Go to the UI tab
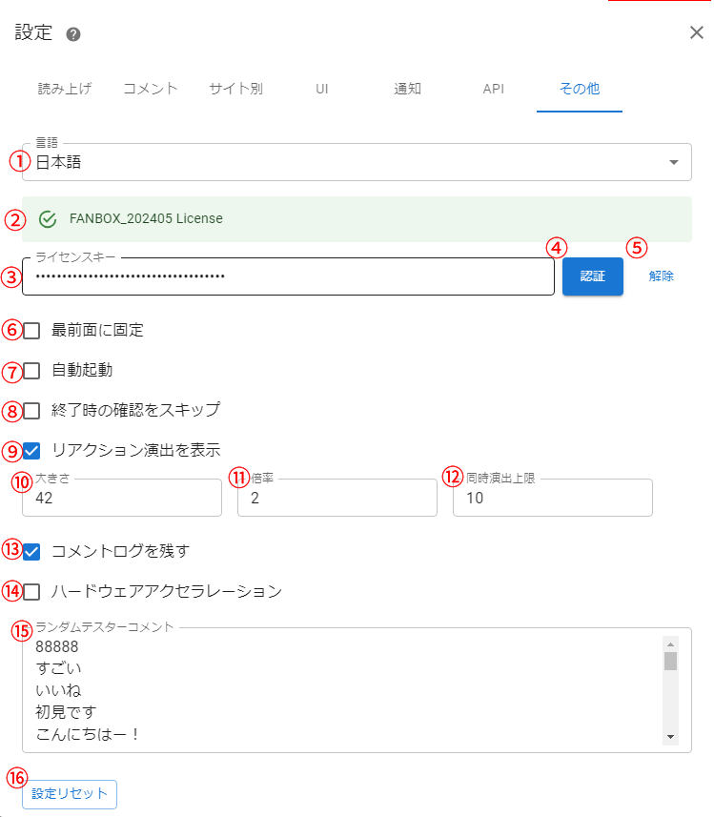The image size is (714, 817). (322, 89)
